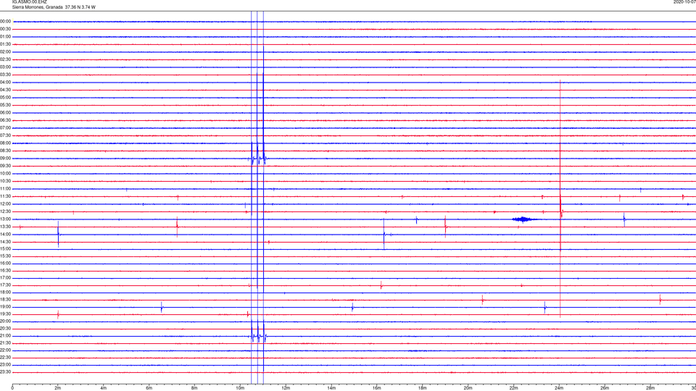This screenshot has height=391, width=696.
Task: Pick the 20:30 trace label
Action: pyautogui.click(x=5, y=329)
